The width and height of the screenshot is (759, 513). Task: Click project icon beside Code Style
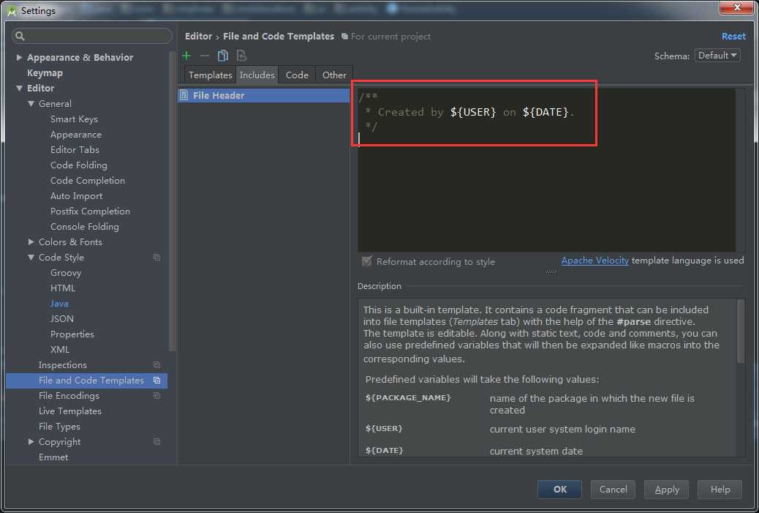[x=156, y=257]
